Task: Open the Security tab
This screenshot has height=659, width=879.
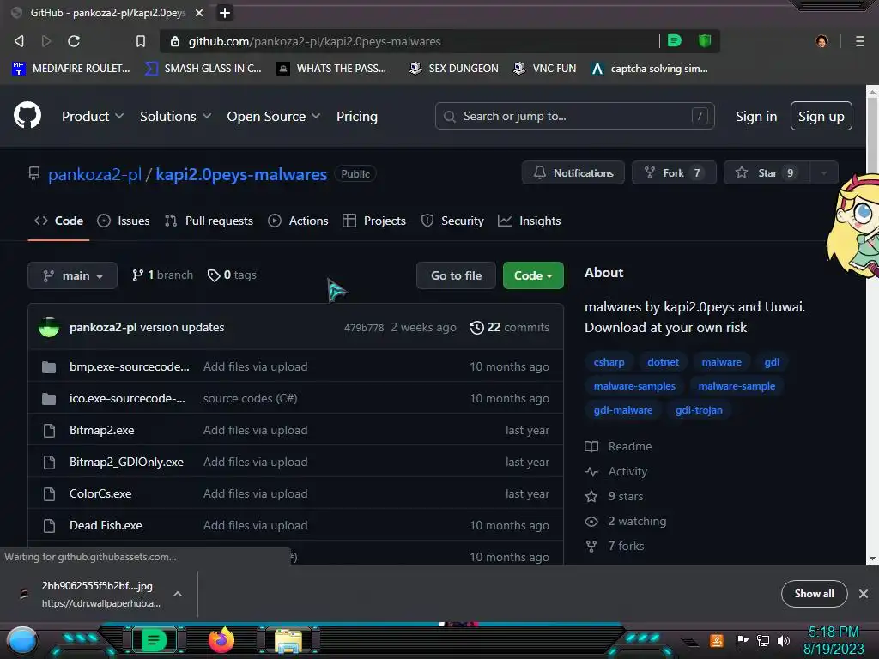Action: (452, 221)
